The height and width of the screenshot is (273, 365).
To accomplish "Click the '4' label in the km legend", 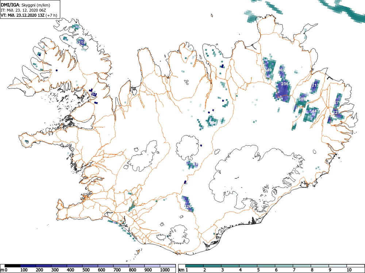I will pos(241,270).
